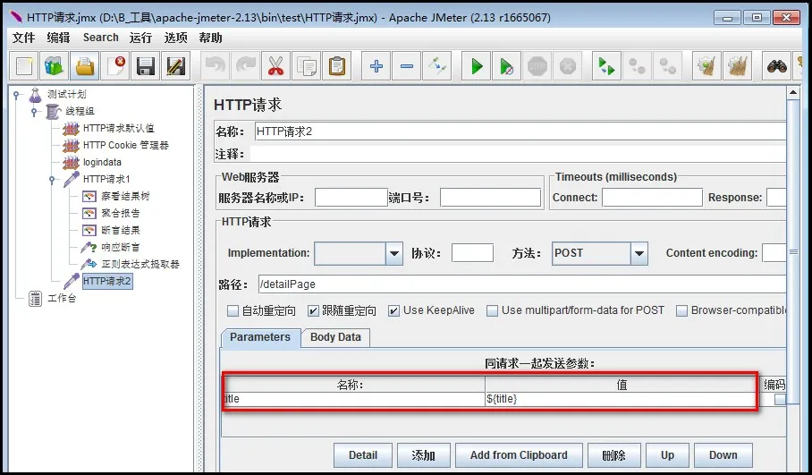Select HTTP Cookie 管理器 in tree
The image size is (812, 475).
point(126,146)
